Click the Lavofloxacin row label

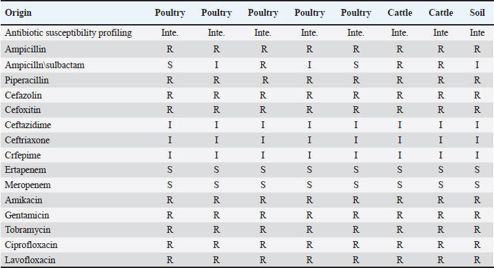tap(30, 260)
